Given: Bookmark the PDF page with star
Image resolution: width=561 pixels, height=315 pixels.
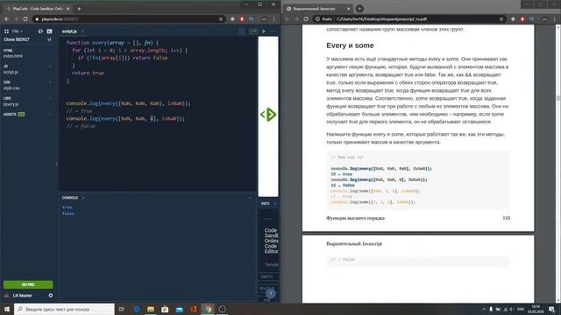Looking at the screenshot, I should pos(501,19).
